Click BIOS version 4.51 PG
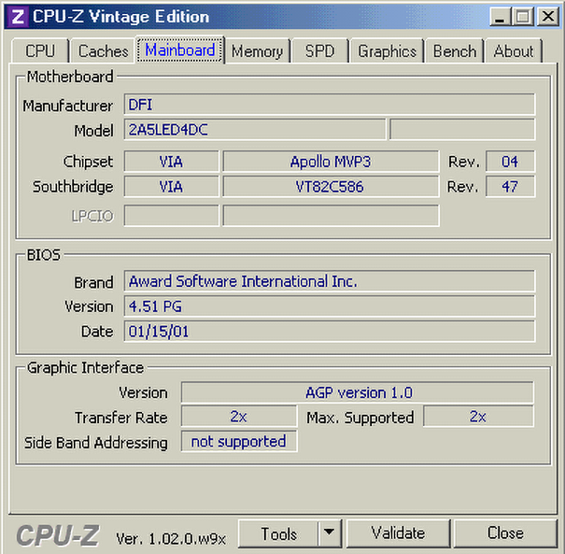The image size is (565, 554). (x=330, y=306)
